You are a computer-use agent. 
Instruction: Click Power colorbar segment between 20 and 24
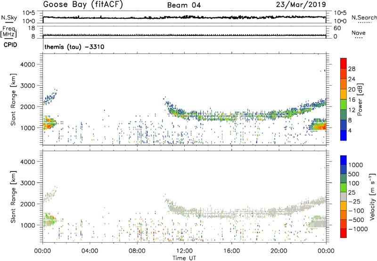[x=344, y=84]
